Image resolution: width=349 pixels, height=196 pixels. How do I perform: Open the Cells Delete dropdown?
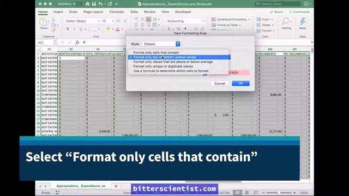click(x=266, y=25)
